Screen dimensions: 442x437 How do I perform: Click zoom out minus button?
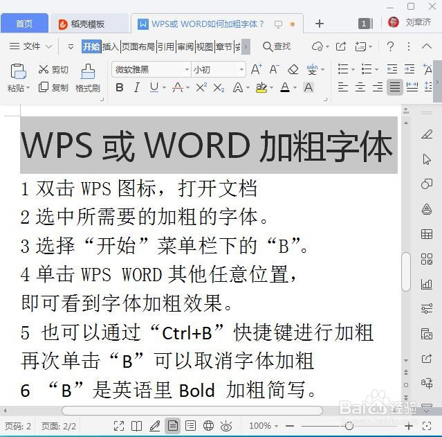coord(290,426)
